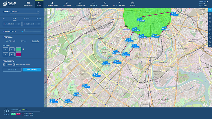This screenshot has width=212, height=119.
Task: Click the scissors tool in the right sidebar
Action: click(210, 29)
